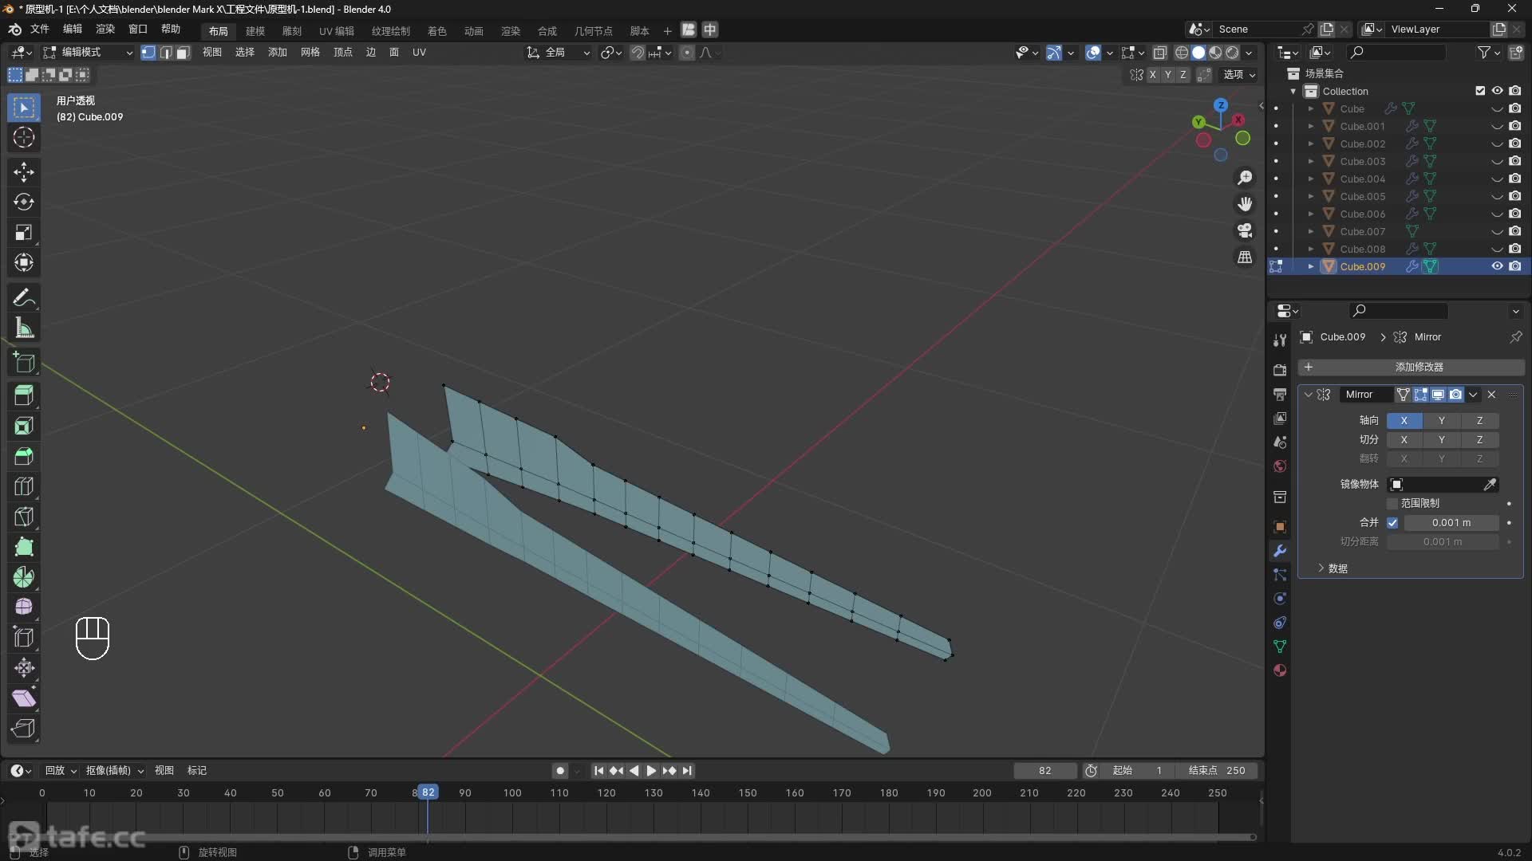Viewport: 1532px width, 861px height.
Task: Select the Bevel tool
Action: [24, 456]
